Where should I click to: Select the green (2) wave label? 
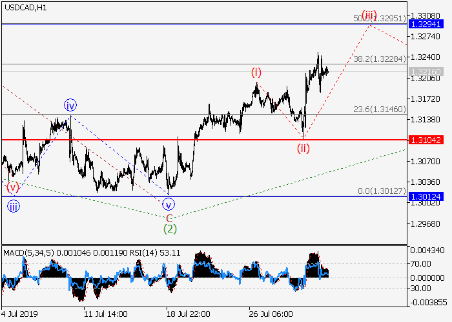(x=169, y=228)
